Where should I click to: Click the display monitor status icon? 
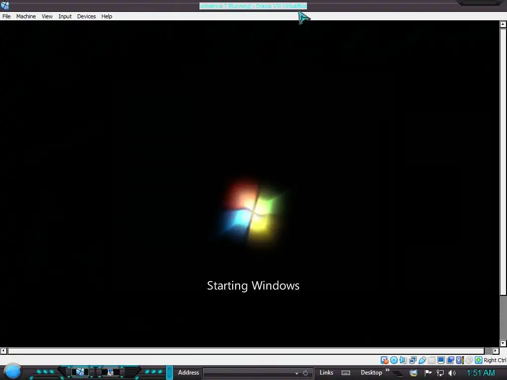pyautogui.click(x=441, y=360)
